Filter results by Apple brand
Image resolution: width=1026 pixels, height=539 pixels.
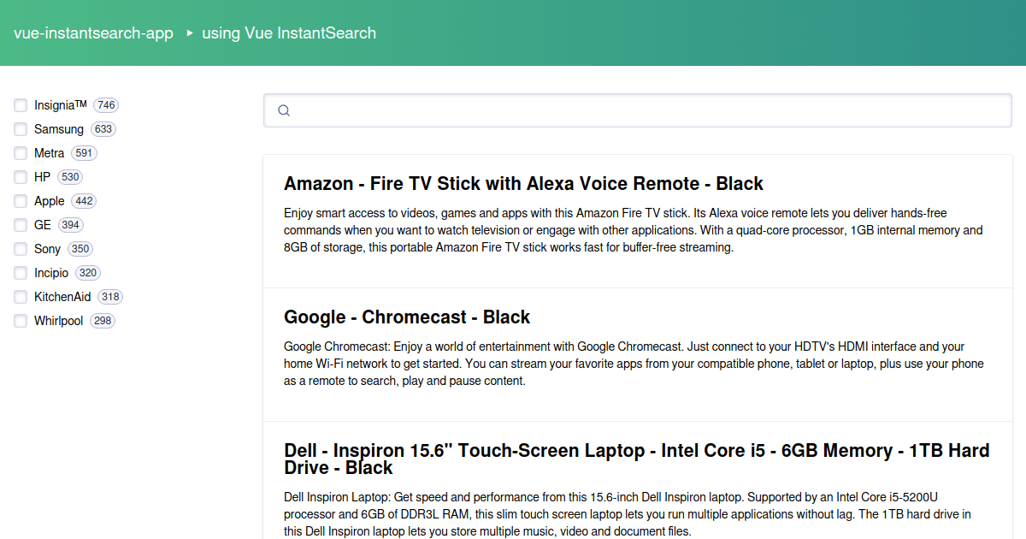point(21,201)
